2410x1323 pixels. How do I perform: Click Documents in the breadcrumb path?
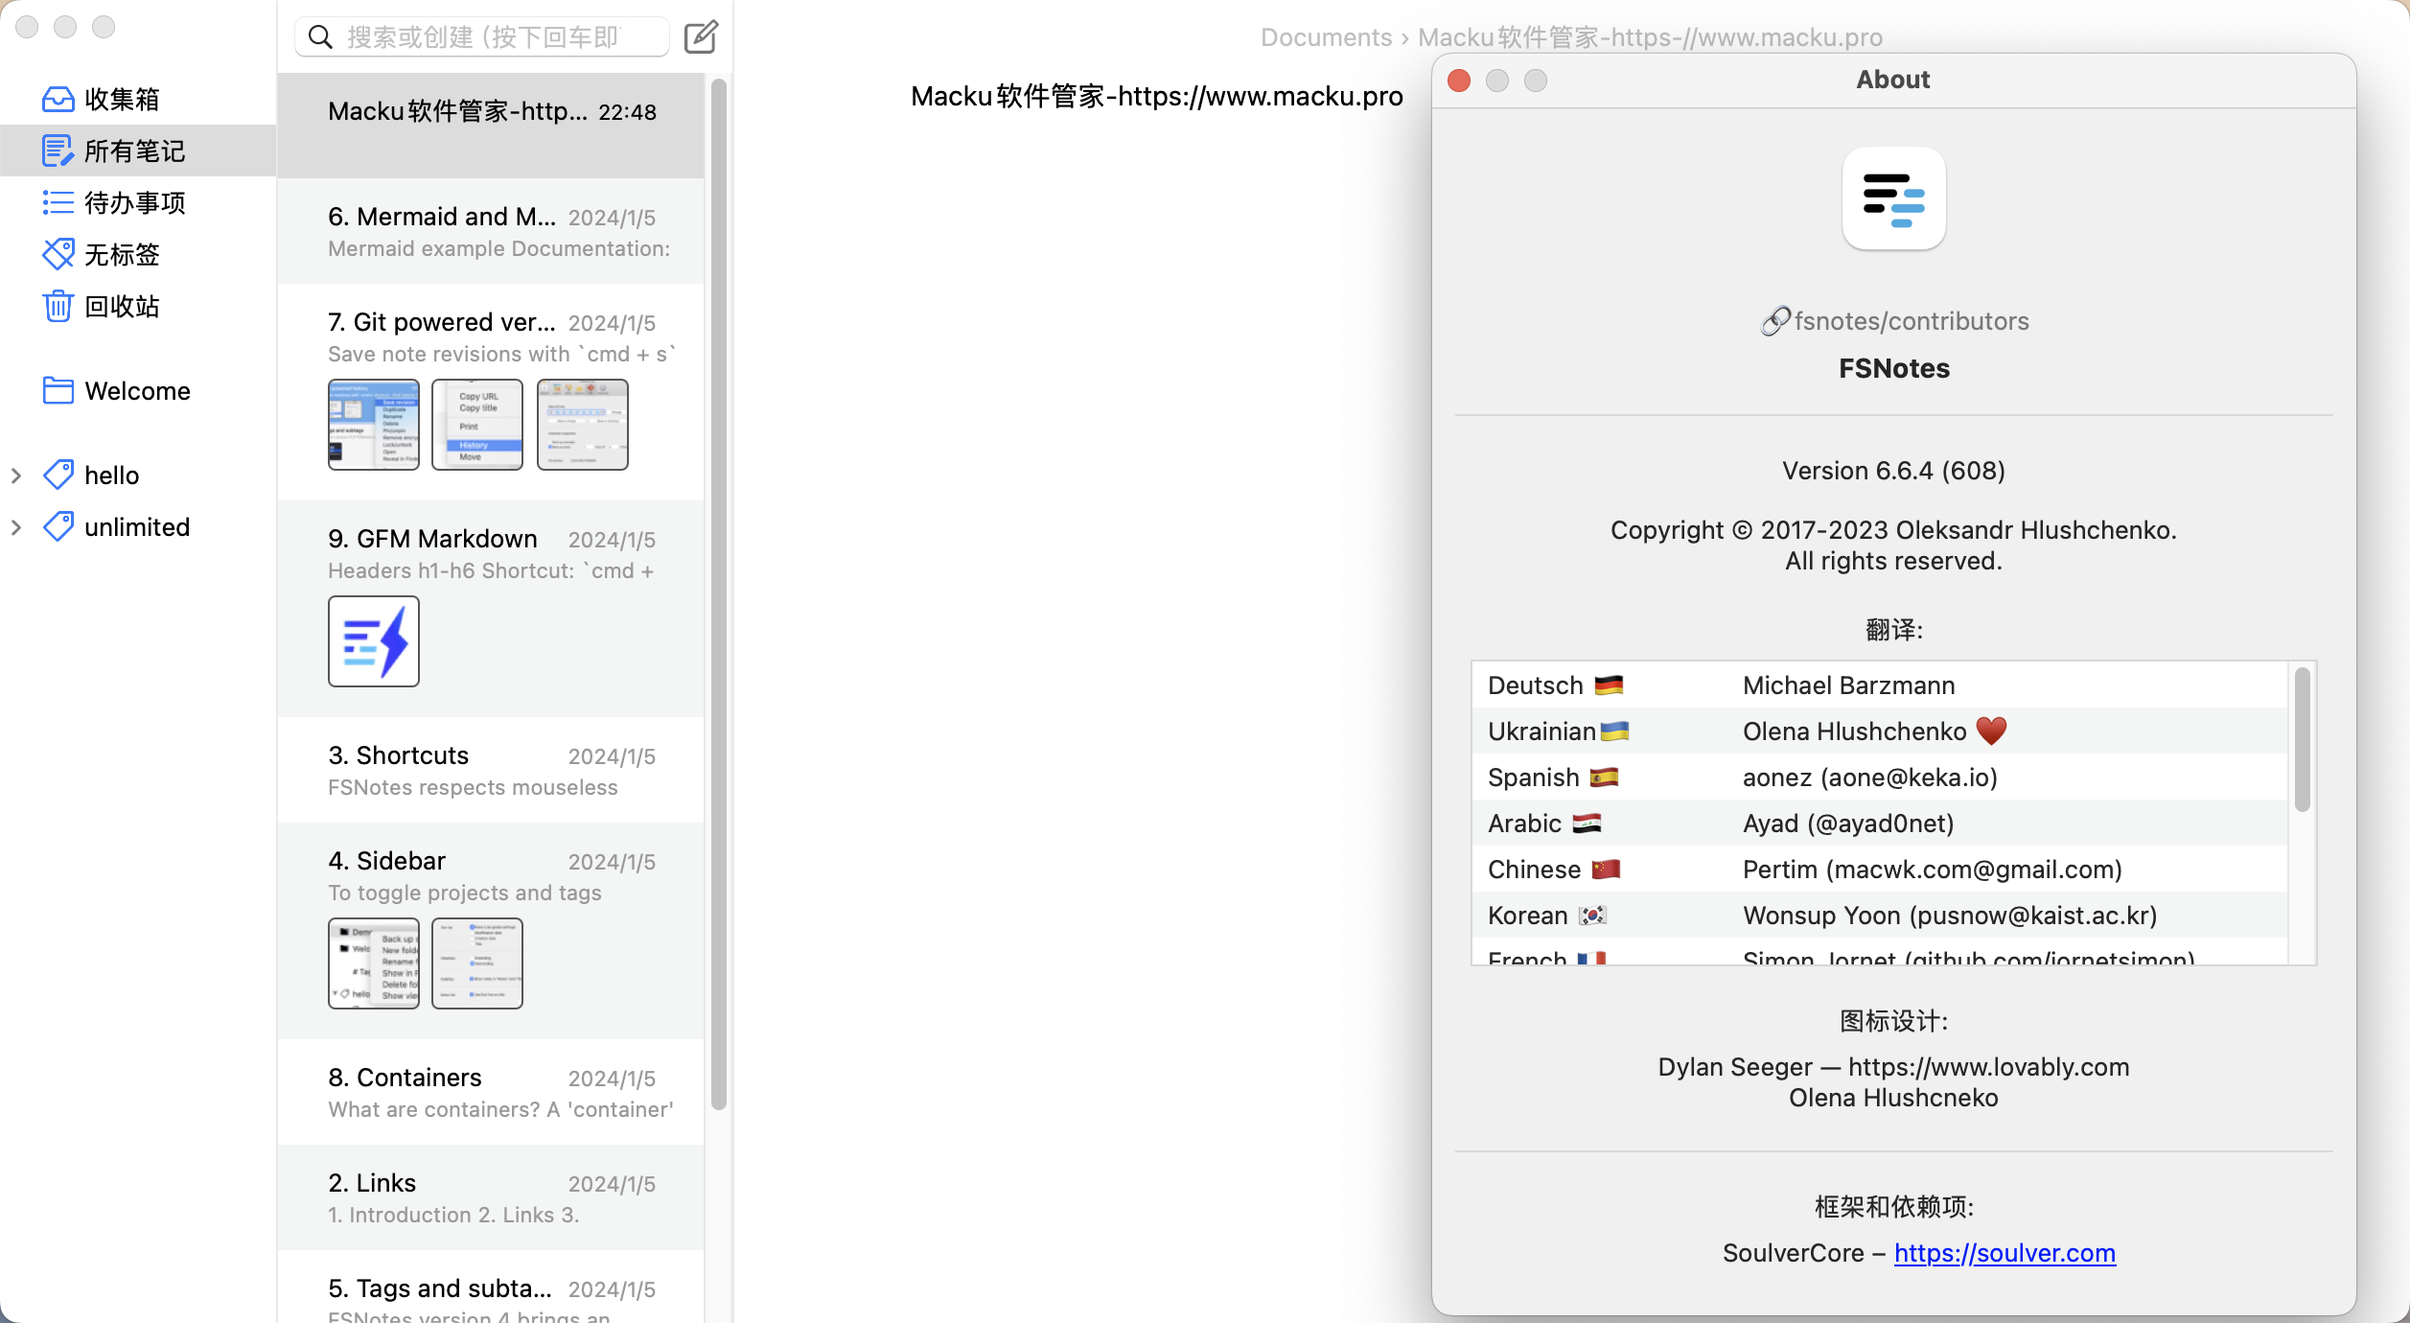click(x=1326, y=36)
